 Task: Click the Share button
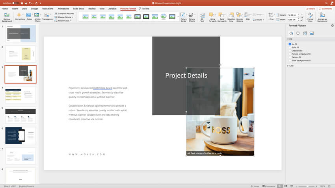coord(311,8)
